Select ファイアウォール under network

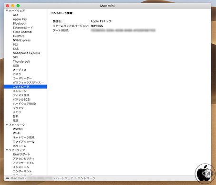click(24, 142)
